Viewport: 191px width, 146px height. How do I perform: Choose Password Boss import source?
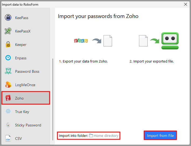[x=27, y=71]
